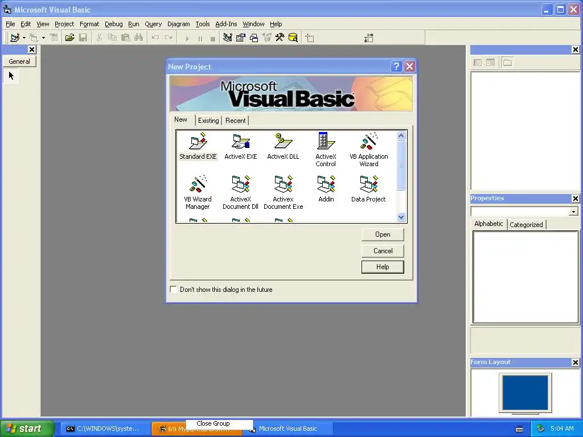Click the Undo arrow icon
Viewport: 583px width, 437px height.
coord(155,38)
